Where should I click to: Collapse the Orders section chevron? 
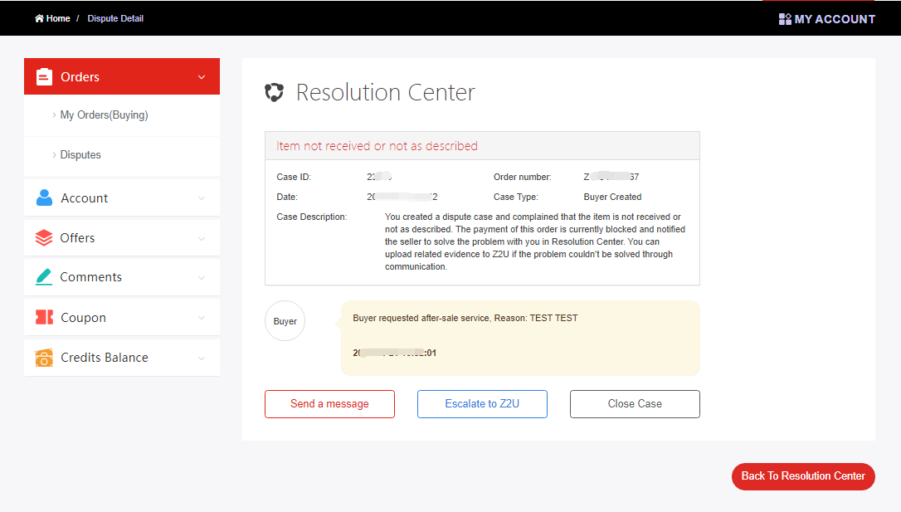(202, 77)
